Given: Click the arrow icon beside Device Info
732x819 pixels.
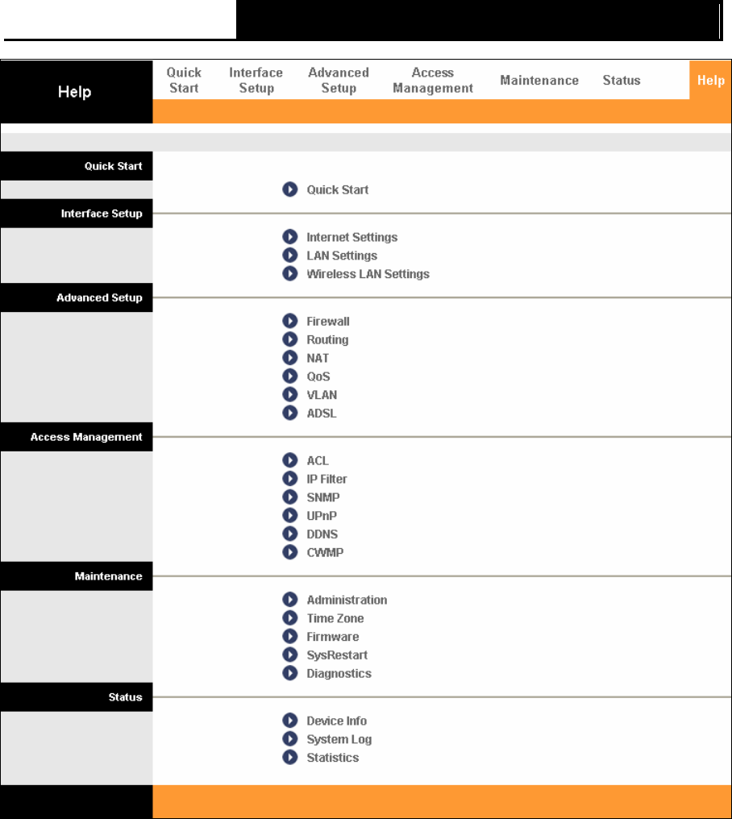Looking at the screenshot, I should [x=290, y=721].
